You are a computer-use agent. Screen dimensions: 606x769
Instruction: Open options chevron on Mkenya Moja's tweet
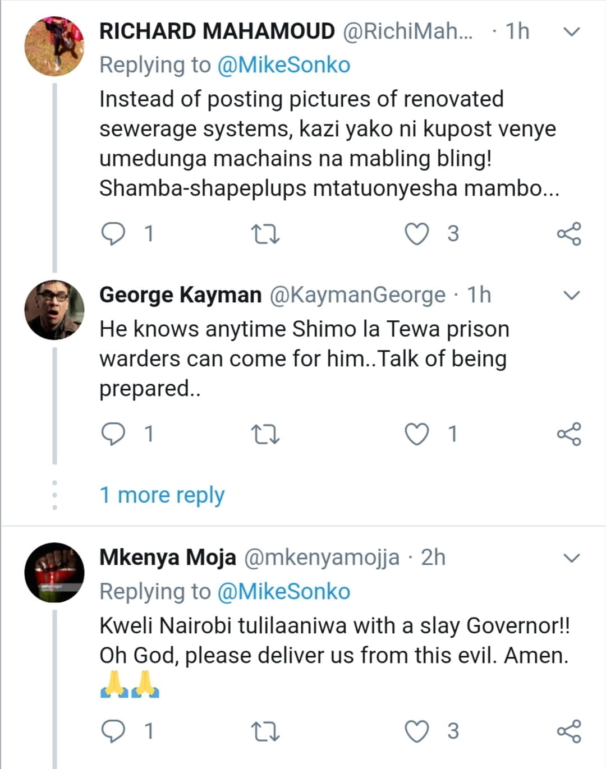(571, 558)
